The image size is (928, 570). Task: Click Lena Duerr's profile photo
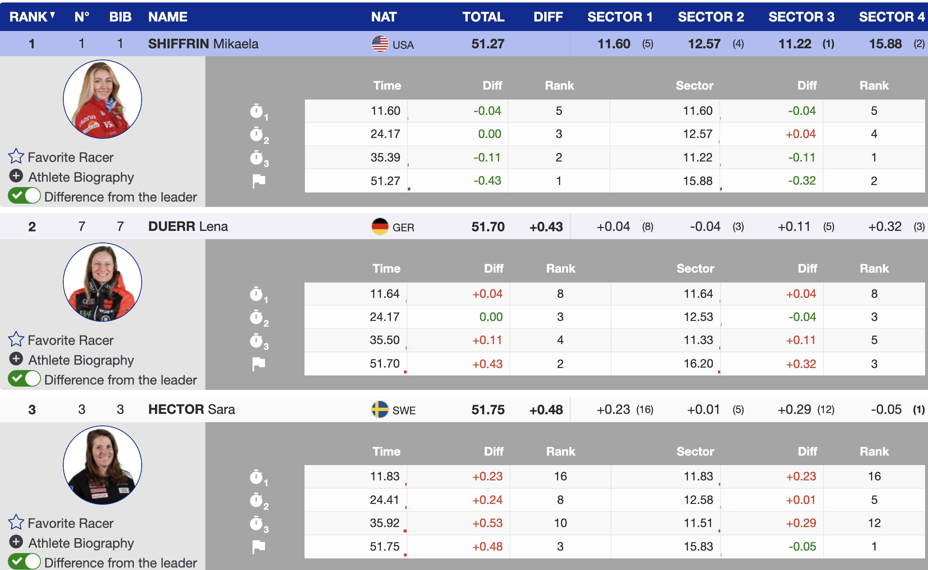click(102, 282)
